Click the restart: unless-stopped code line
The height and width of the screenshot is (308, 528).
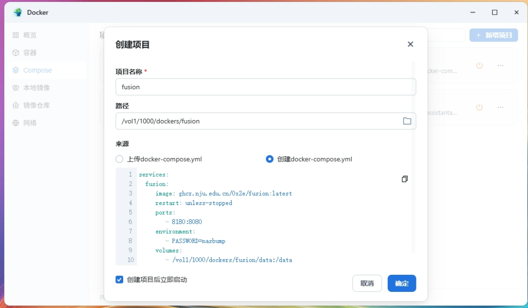194,203
